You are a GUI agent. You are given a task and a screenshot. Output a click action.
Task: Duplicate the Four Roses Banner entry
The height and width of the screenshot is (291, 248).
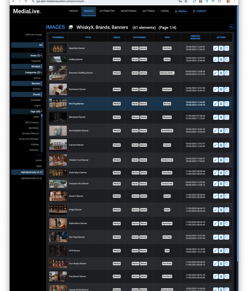point(227,264)
